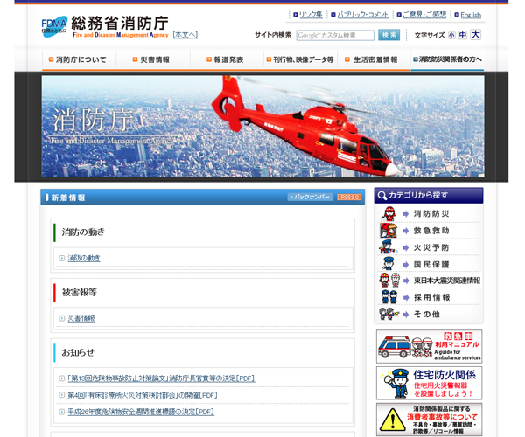Image resolution: width=525 pixels, height=437 pixels.
Task: Click the character icon beside 採用情報
Action: [388, 297]
